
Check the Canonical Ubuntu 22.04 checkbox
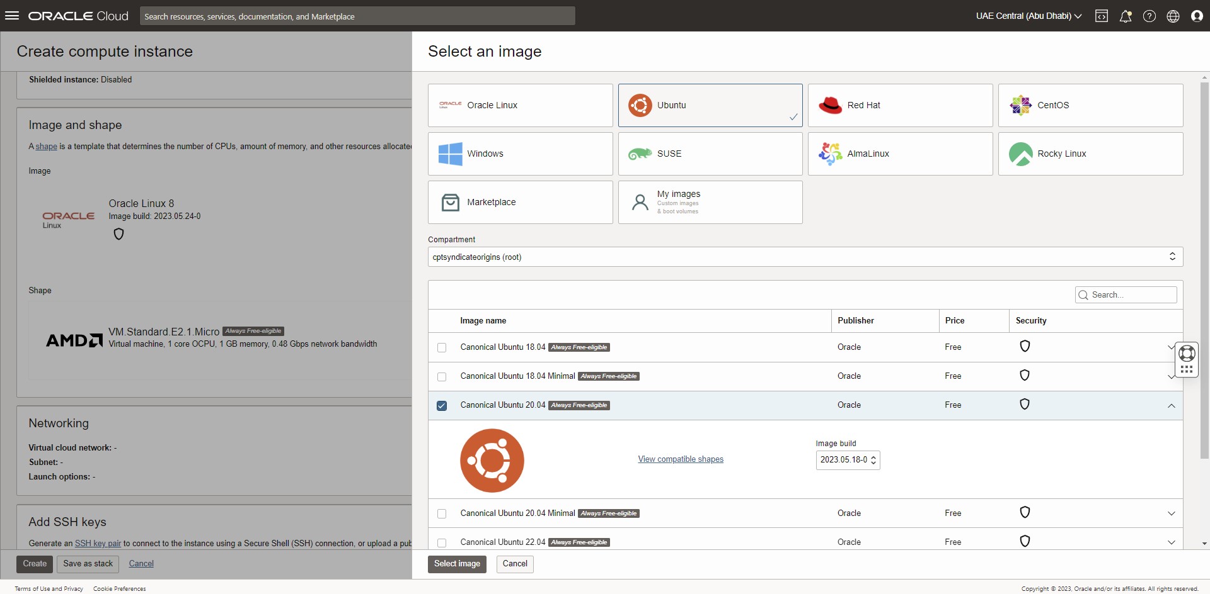click(x=442, y=542)
